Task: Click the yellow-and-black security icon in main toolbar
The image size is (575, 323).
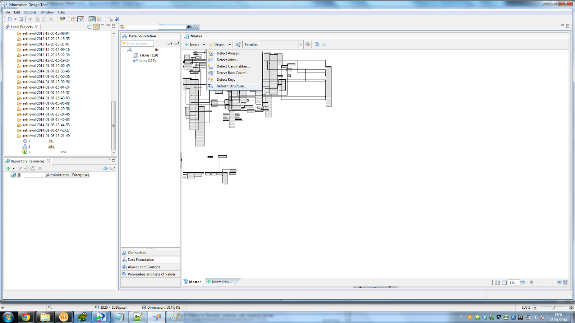Action: click(62, 19)
